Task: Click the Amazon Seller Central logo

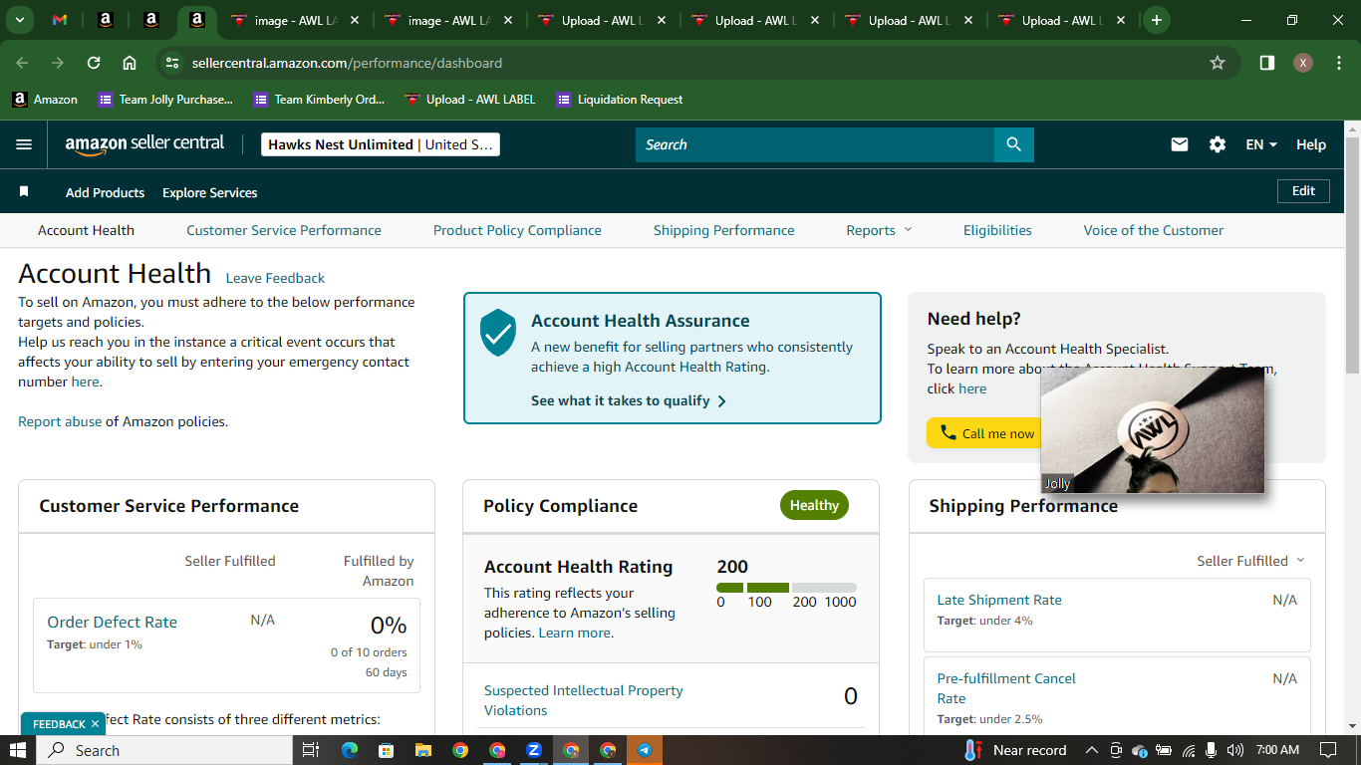Action: point(144,144)
